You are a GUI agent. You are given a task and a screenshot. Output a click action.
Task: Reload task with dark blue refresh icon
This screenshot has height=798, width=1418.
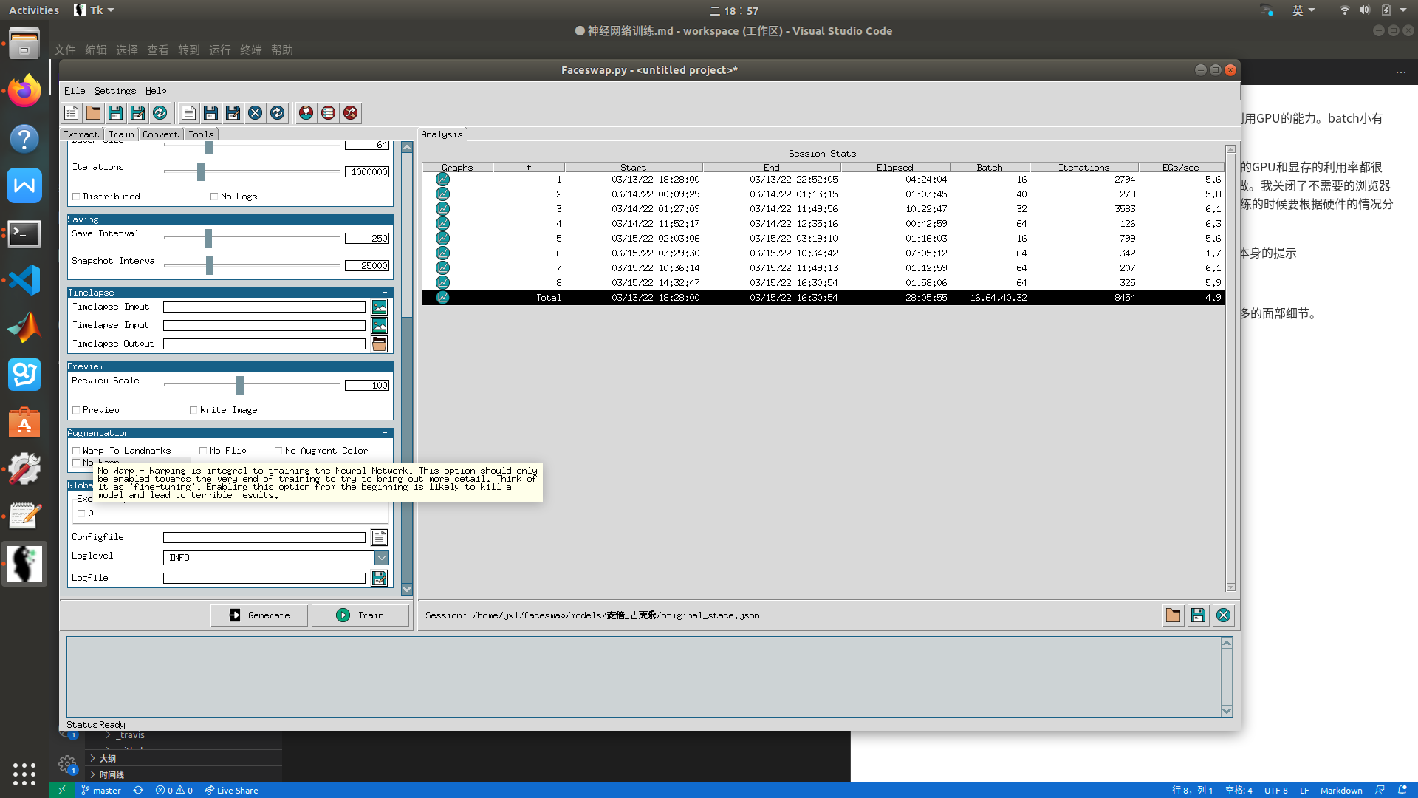[277, 113]
